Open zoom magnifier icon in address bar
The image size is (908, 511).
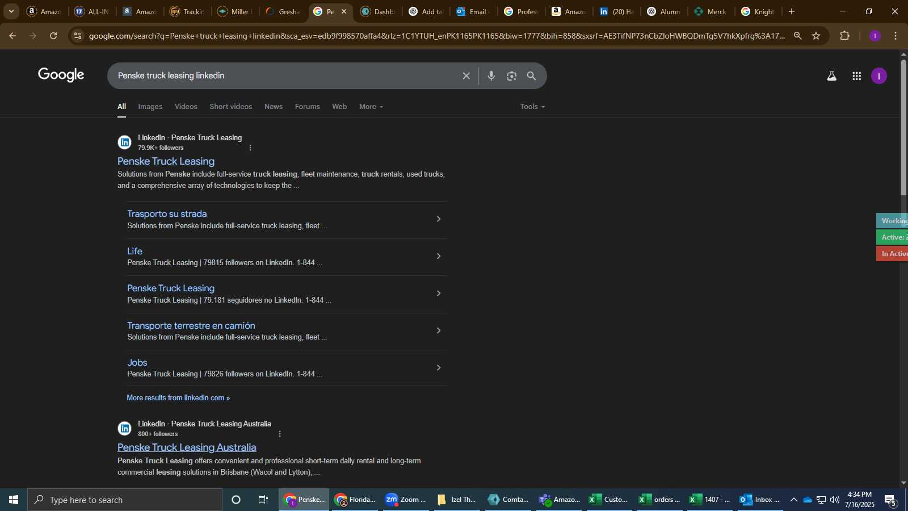click(797, 36)
